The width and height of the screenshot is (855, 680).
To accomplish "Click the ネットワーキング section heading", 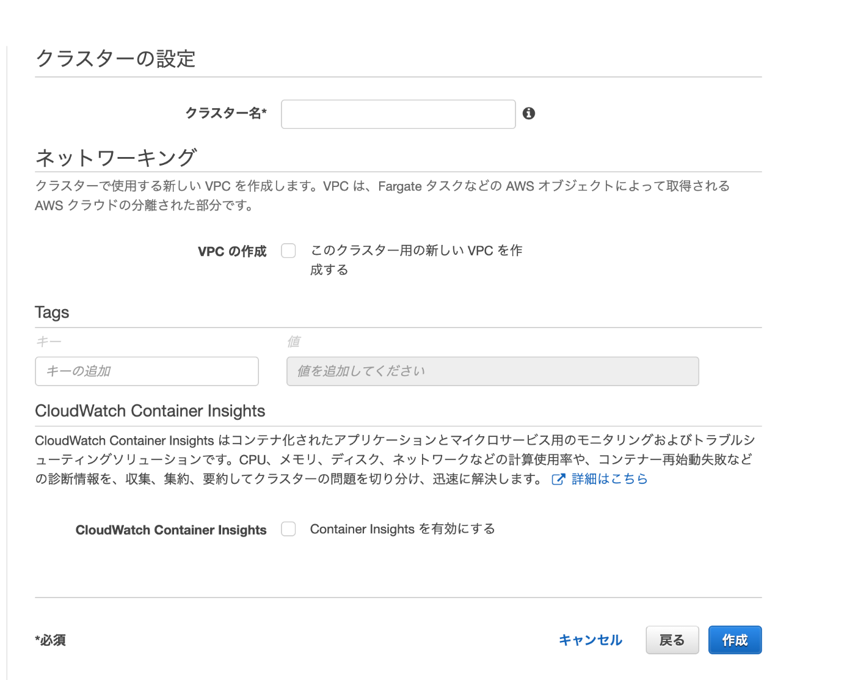I will [x=116, y=158].
